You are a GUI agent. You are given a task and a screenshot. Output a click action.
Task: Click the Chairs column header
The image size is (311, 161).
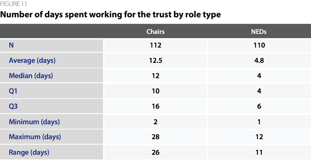coord(155,32)
